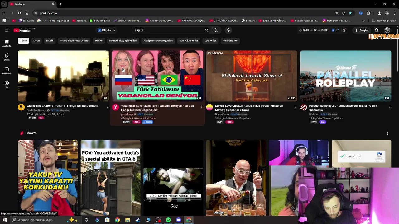This screenshot has width=399, height=224.
Task: Reload the page in Chrome
Action: 19,13
